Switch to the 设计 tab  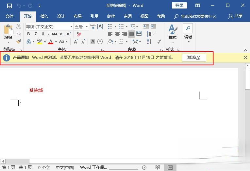point(61,16)
